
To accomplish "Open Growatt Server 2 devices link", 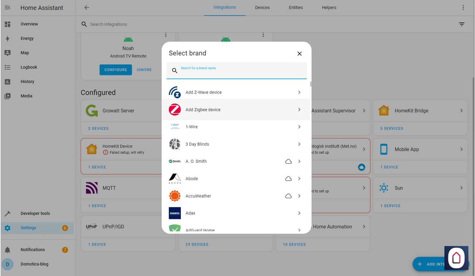I will [x=98, y=129].
